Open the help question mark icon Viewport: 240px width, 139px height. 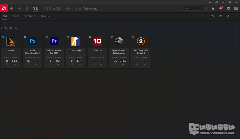(x=217, y=2)
